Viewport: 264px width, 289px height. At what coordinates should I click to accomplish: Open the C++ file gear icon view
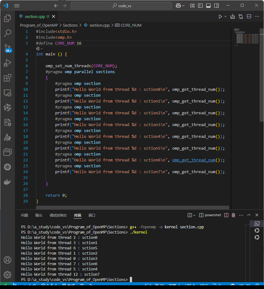(x=7, y=122)
